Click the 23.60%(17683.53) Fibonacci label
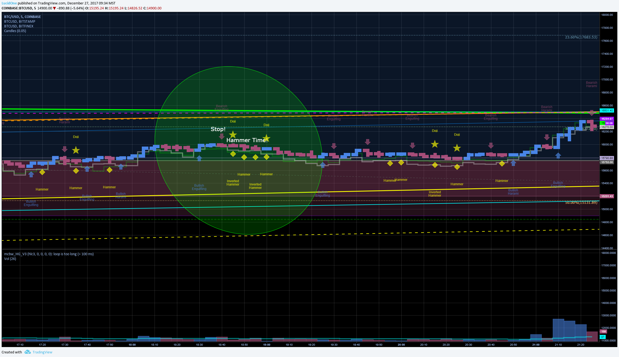Image resolution: width=619 pixels, height=357 pixels. (x=581, y=37)
